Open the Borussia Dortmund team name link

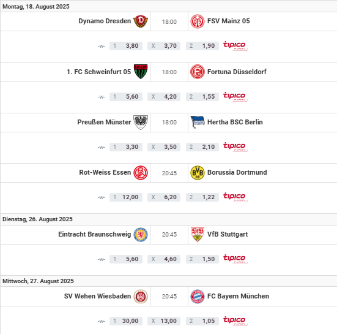(237, 172)
